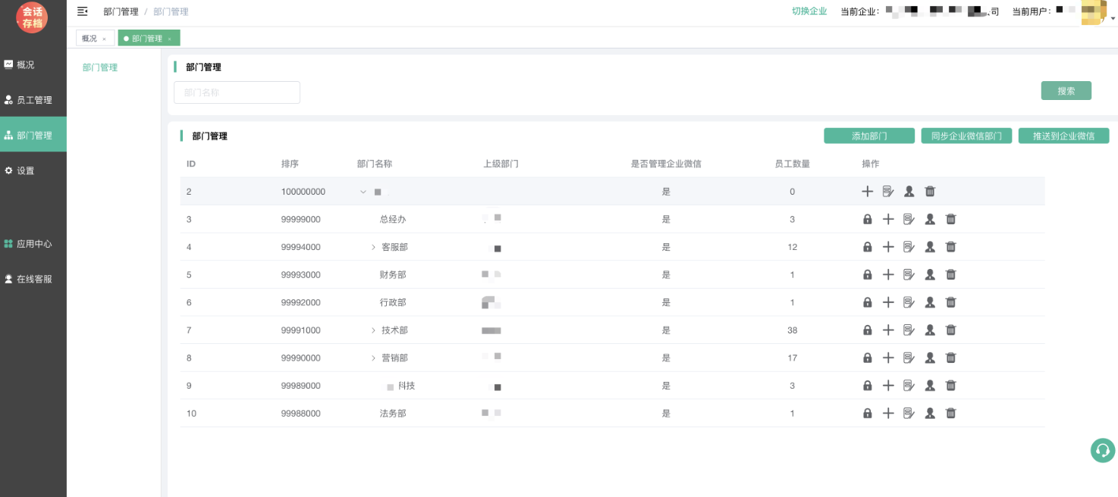Viewport: 1118px width, 497px height.
Task: Collapse the sidebar with the hamburger icon
Action: pos(83,11)
